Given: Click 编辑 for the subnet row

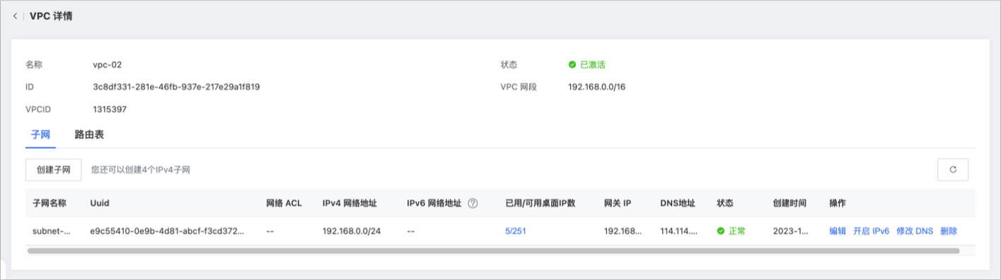Looking at the screenshot, I should (x=838, y=231).
